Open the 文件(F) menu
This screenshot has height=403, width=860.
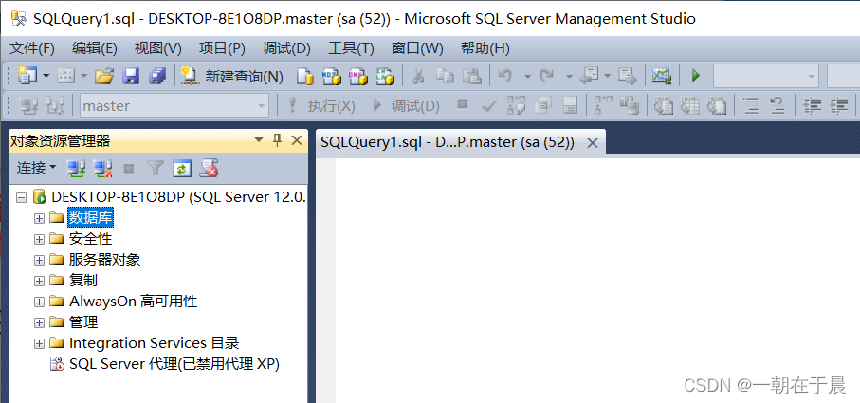tap(32, 48)
